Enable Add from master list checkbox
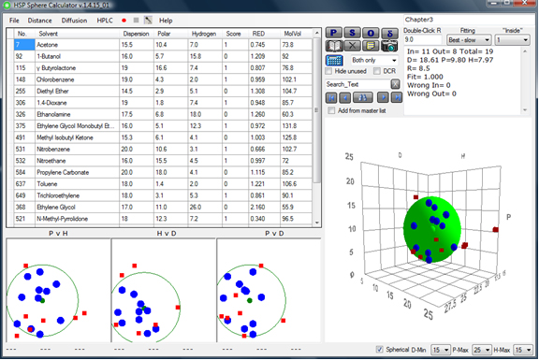Viewport: 539px width, 360px height. (331, 110)
